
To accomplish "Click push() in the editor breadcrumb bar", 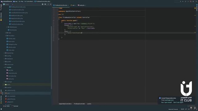I will click(x=89, y=104).
